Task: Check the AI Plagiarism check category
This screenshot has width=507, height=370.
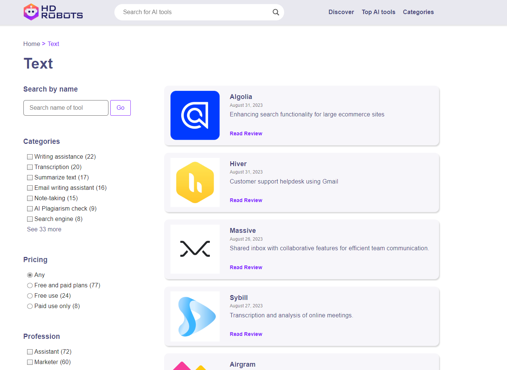Action: [30, 209]
